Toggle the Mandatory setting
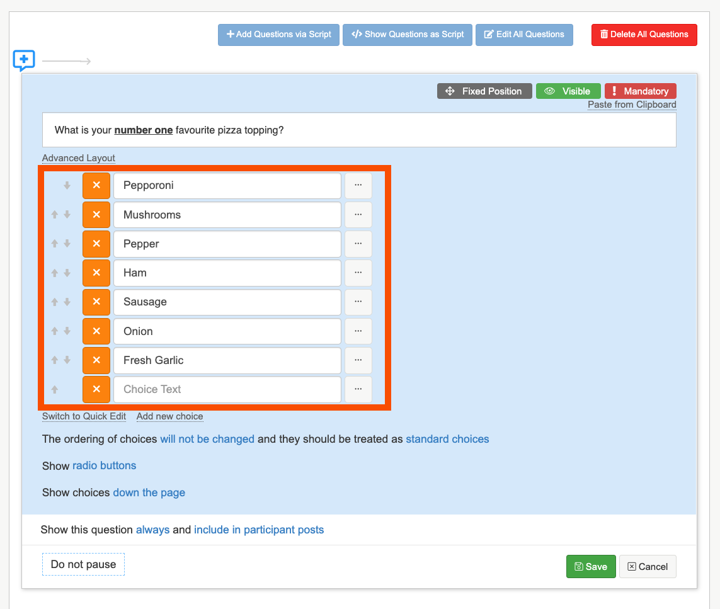The width and height of the screenshot is (720, 609). click(x=640, y=91)
